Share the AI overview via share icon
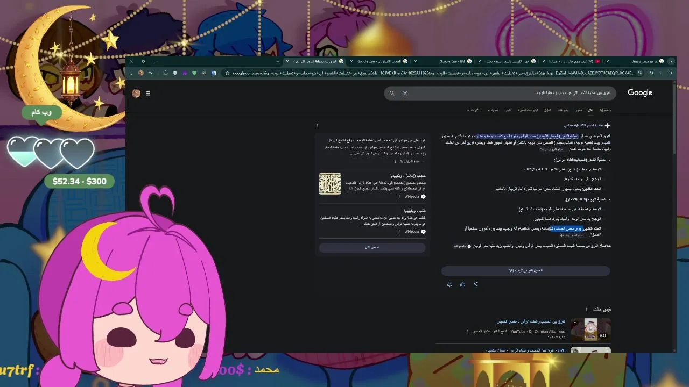 pyautogui.click(x=475, y=284)
